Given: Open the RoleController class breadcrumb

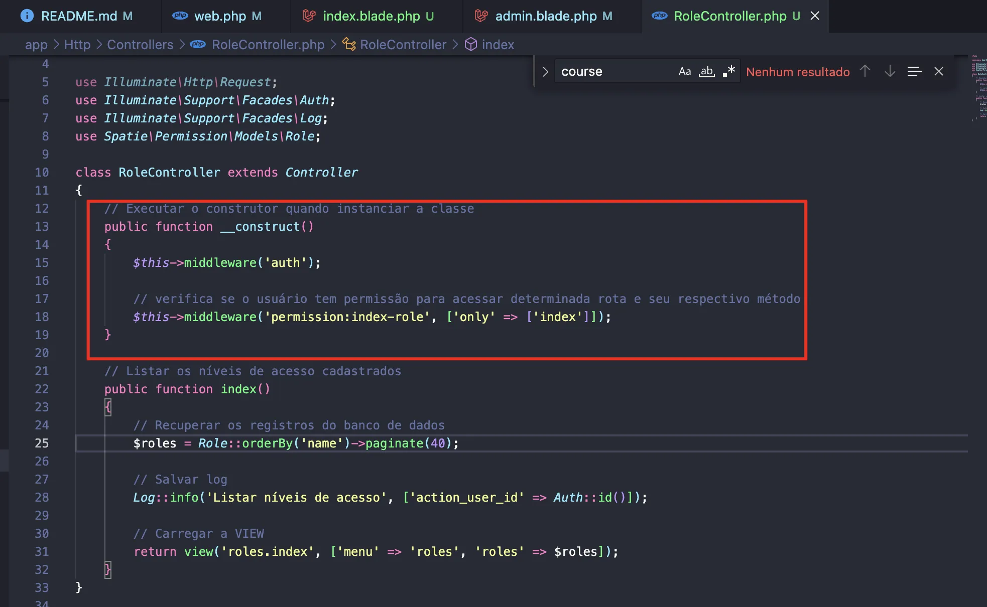Looking at the screenshot, I should [x=403, y=45].
